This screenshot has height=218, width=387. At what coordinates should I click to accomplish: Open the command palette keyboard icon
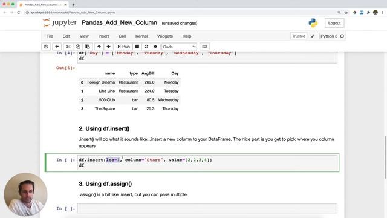(x=204, y=47)
